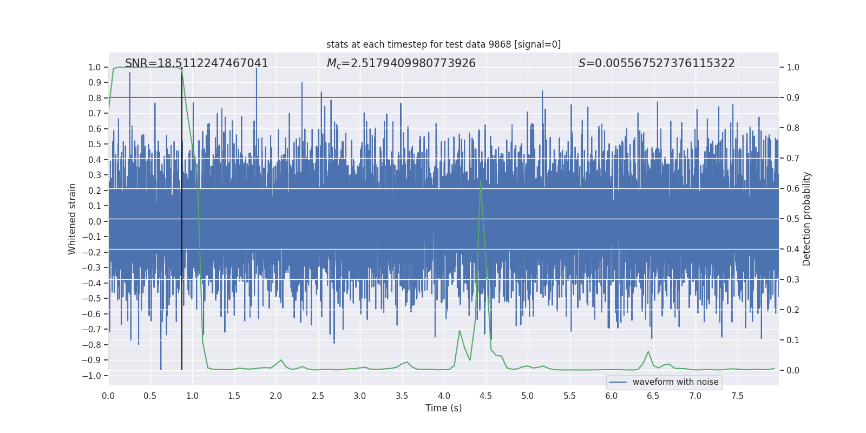This screenshot has width=866, height=433.
Task: Select Whitened strain tick −0.8
Action: coord(91,345)
